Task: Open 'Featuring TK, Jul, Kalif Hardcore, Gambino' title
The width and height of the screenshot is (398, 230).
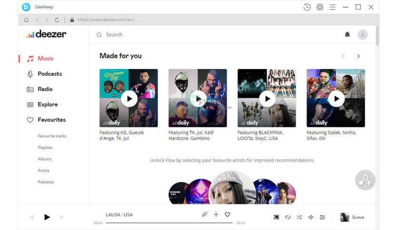Action: (x=191, y=135)
